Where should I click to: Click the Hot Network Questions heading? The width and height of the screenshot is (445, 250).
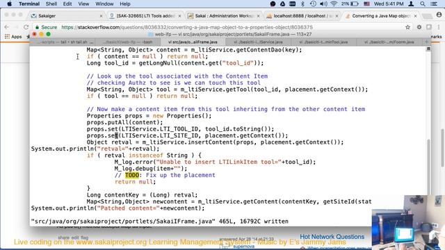pos(332,236)
